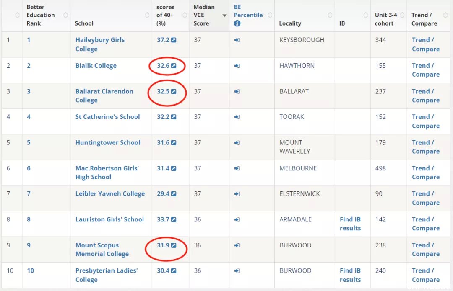This screenshot has height=291, width=453.
Task: Sort table by Better Education Rank
Action: [x=65, y=15]
